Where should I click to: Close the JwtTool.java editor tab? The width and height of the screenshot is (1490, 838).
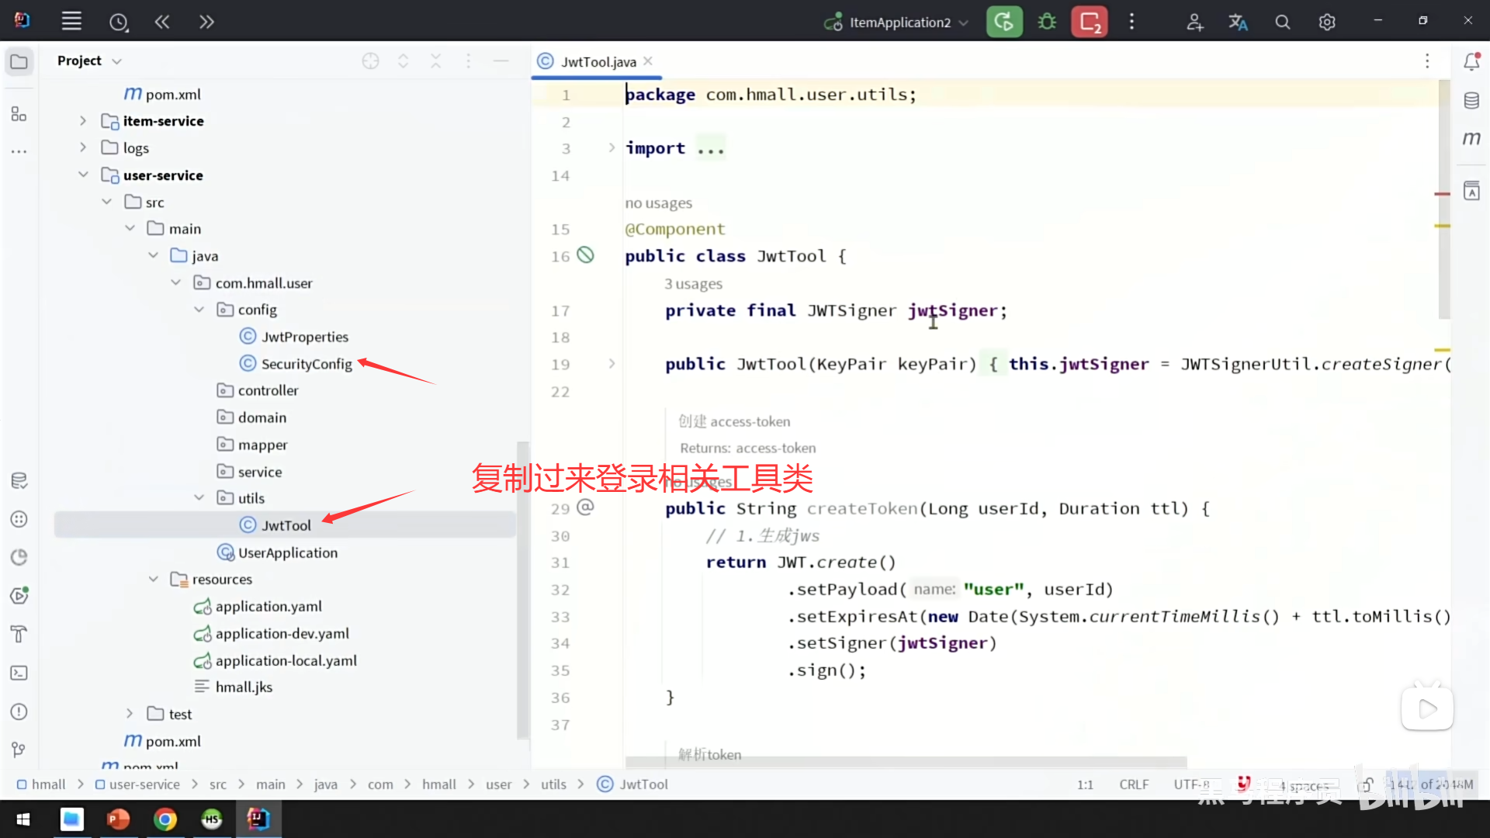648,61
